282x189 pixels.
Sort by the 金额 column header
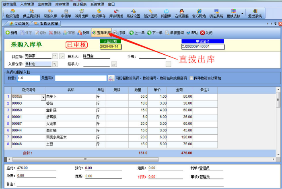pos(179,90)
